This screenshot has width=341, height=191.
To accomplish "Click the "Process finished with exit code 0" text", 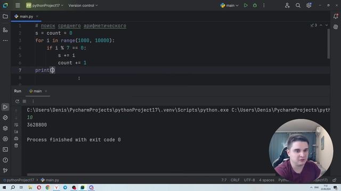I will (x=74, y=140).
